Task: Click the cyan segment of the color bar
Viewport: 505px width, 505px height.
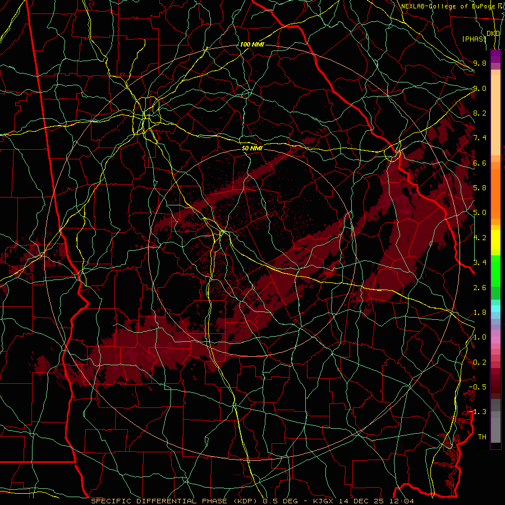Action: point(495,308)
